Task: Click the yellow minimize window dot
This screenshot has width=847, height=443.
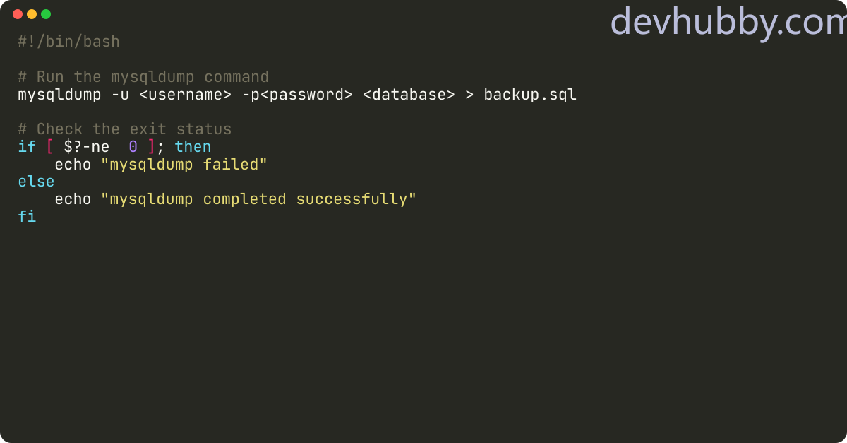Action: [32, 14]
